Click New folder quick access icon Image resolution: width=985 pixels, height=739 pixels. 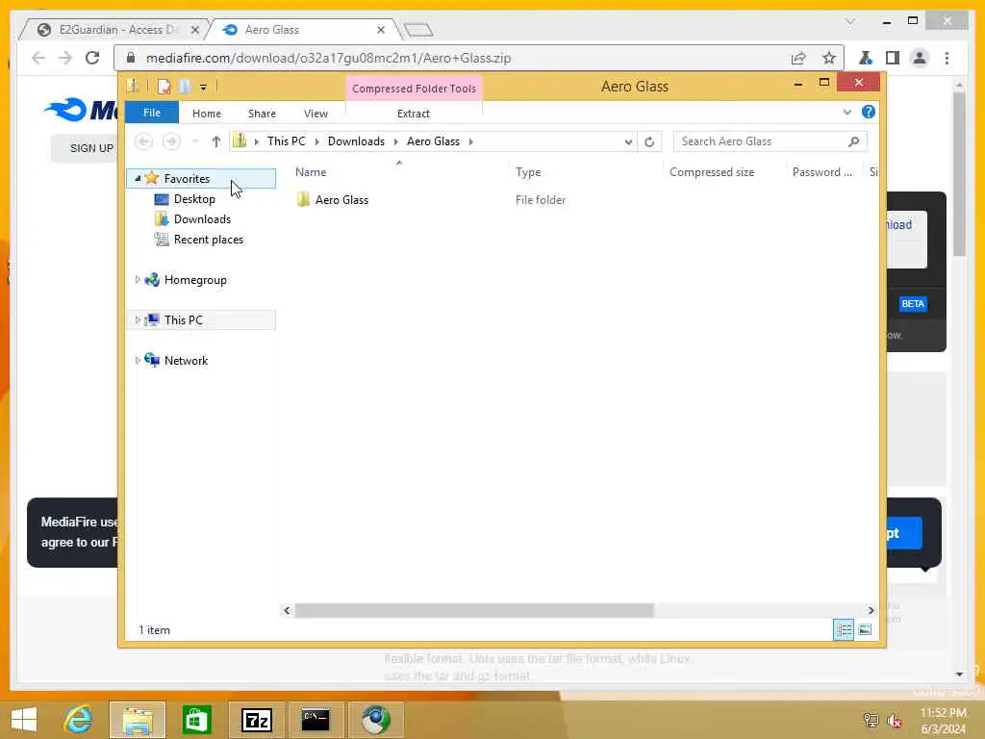[184, 87]
